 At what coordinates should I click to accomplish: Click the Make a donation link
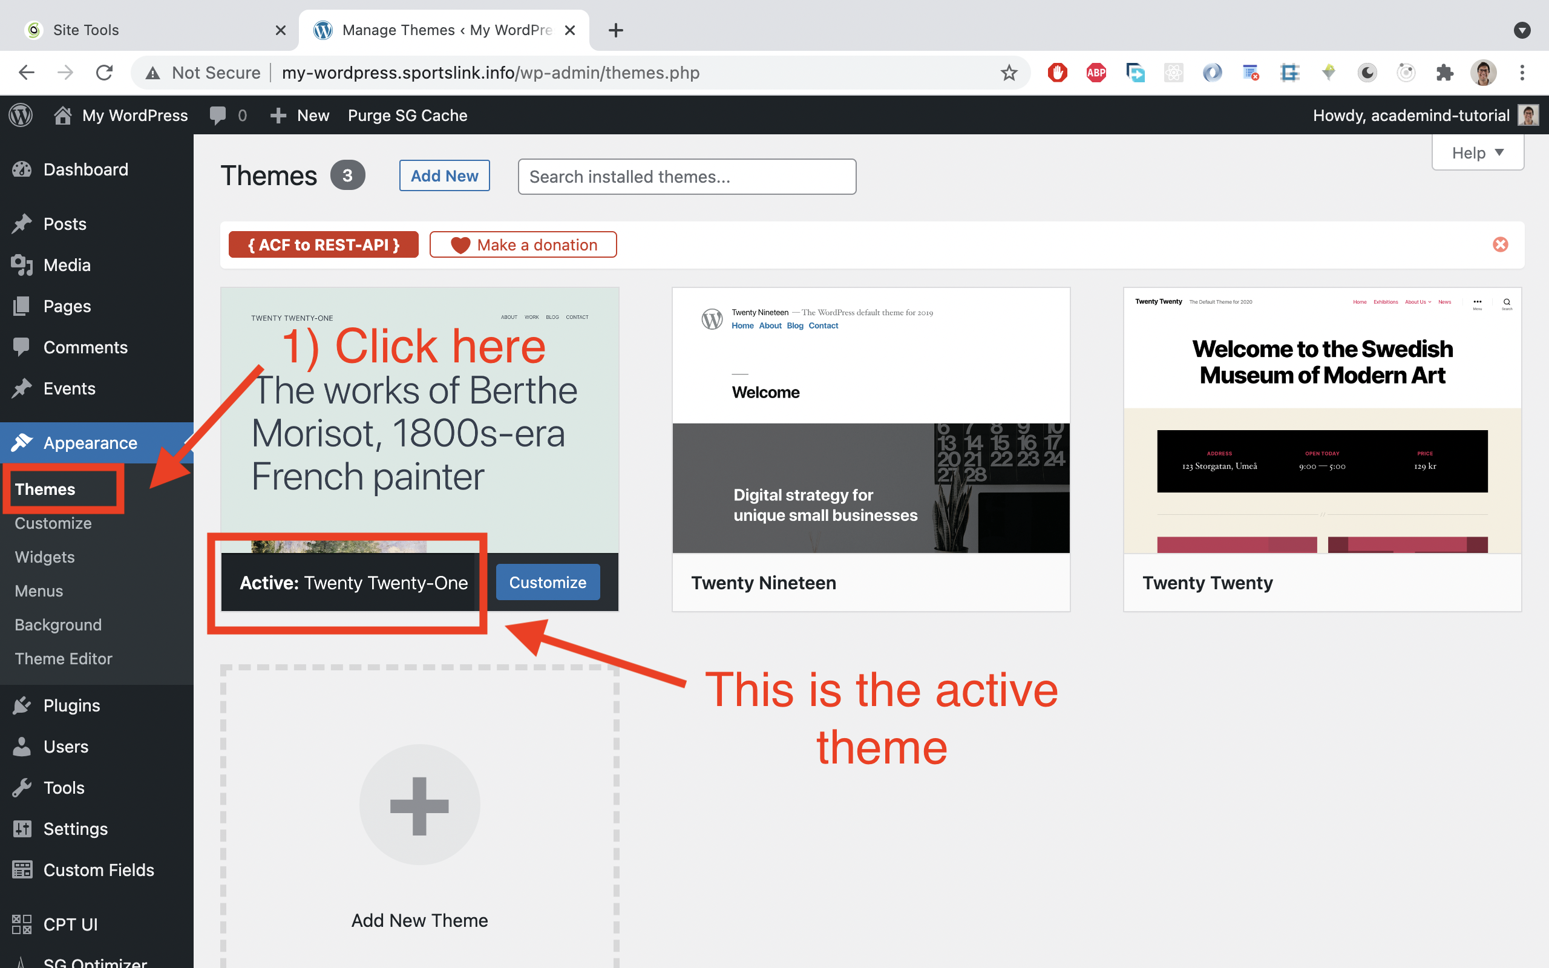(523, 244)
